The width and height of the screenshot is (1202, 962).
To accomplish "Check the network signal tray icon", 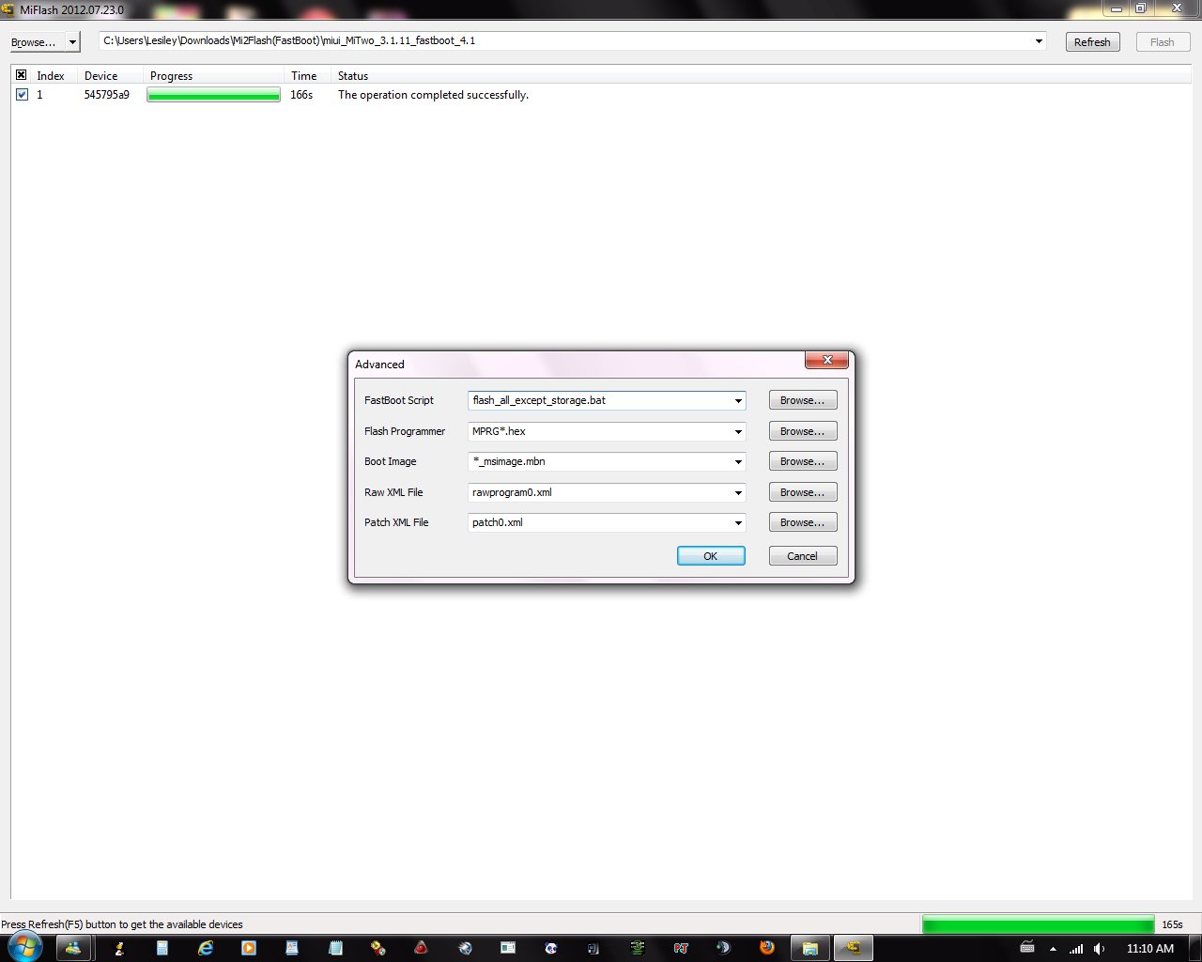I will click(x=1076, y=949).
